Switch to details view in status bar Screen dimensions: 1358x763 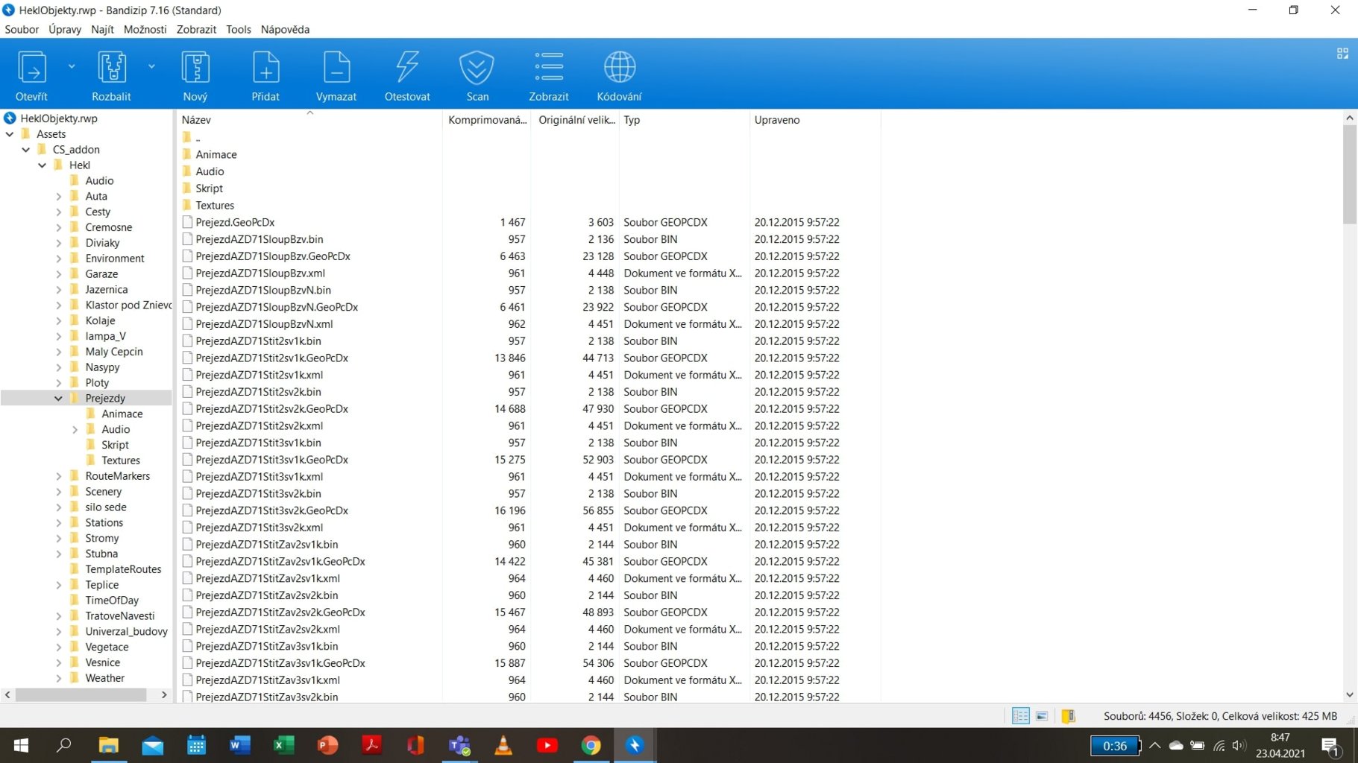click(1020, 716)
